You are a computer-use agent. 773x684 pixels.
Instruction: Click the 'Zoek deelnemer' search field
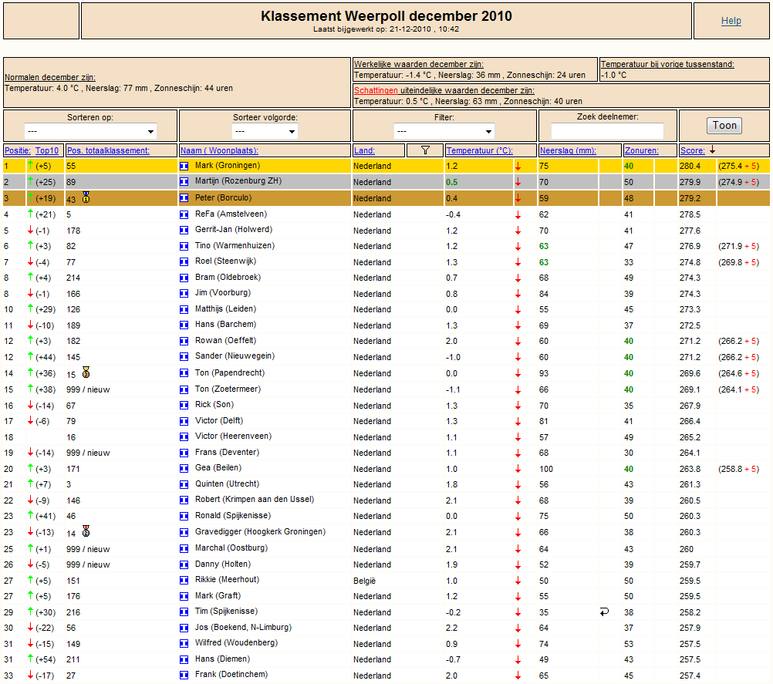tap(607, 131)
